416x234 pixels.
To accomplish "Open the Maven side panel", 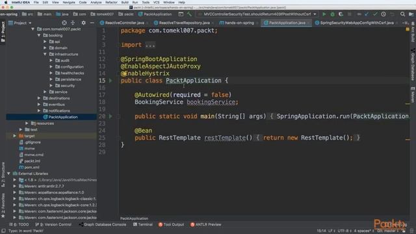I will pos(413,95).
